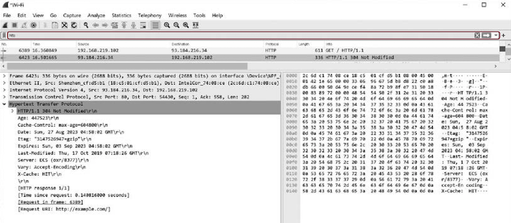Select packet 6389 GET / HTTP/1.1
The image size is (511, 223).
tap(249, 50)
